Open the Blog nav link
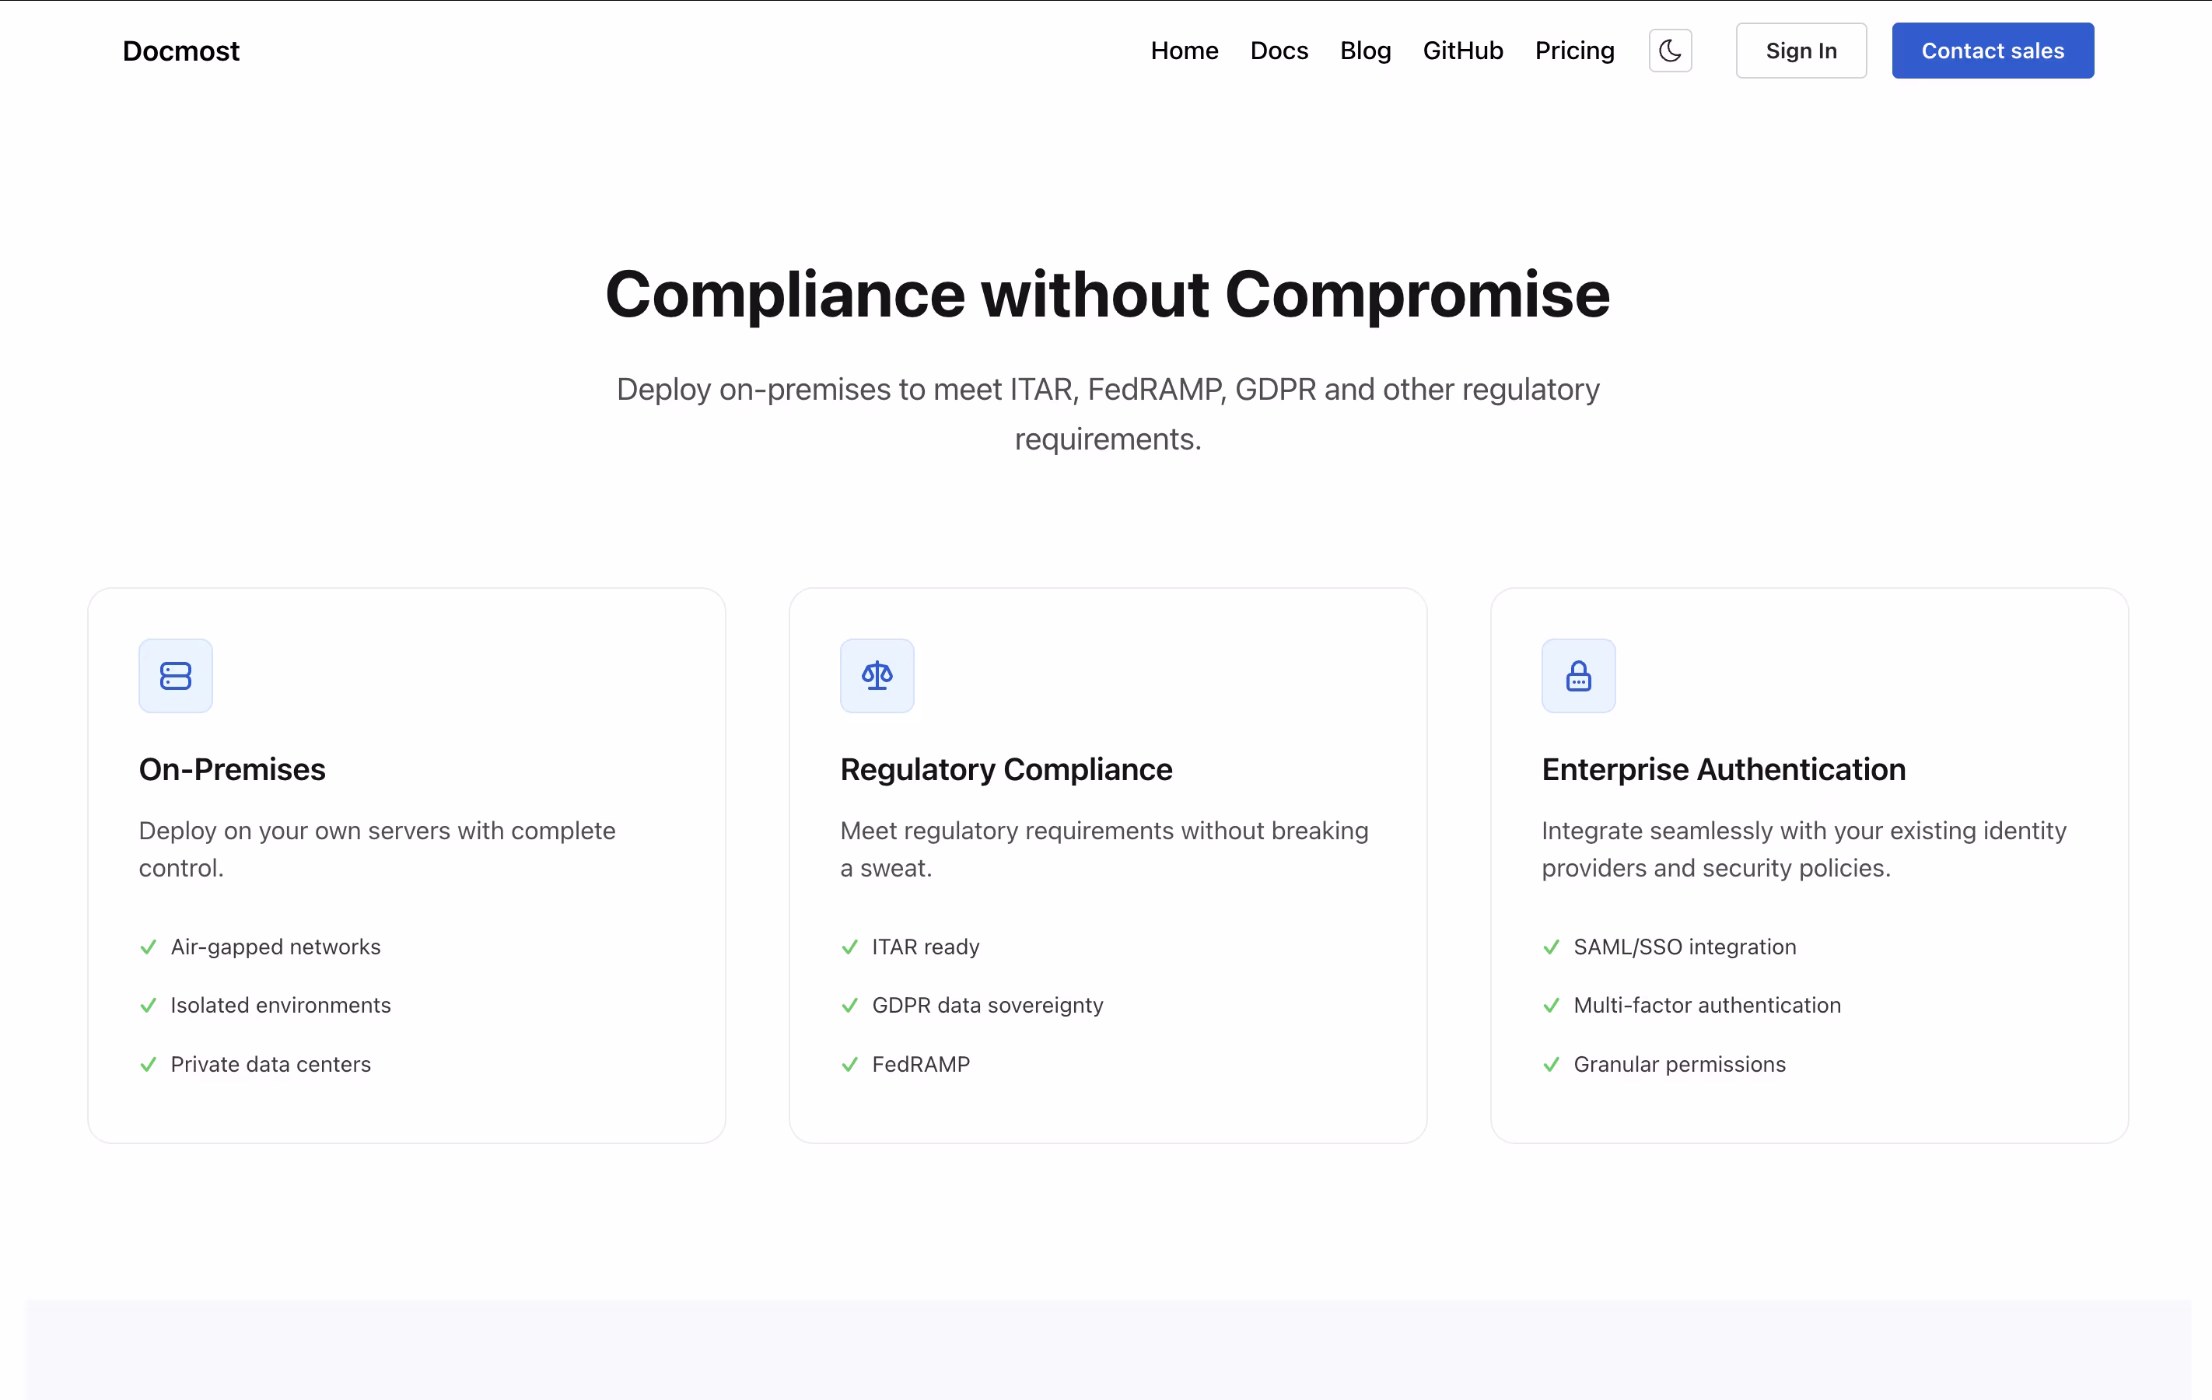 point(1365,51)
